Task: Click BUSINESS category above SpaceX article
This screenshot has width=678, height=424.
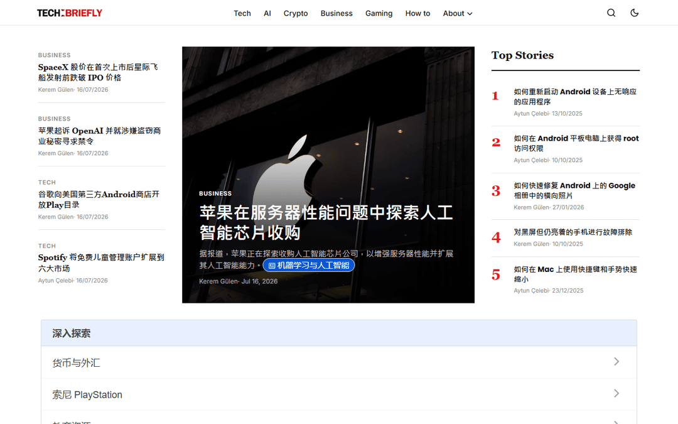Action: click(55, 55)
